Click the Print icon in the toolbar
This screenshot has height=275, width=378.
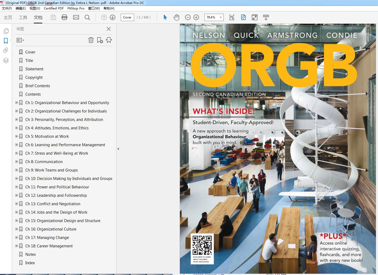pos(64,17)
